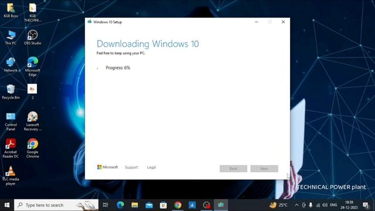Click the Feel free to keep using your PC text
The image size is (375, 211).
point(121,53)
